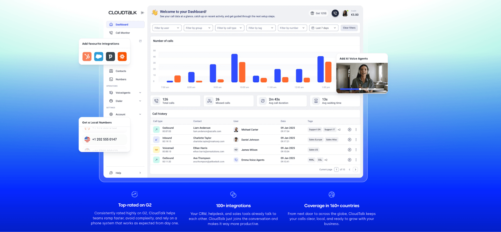The width and height of the screenshot is (501, 232).
Task: Click the Support IT tag
Action: (x=330, y=130)
